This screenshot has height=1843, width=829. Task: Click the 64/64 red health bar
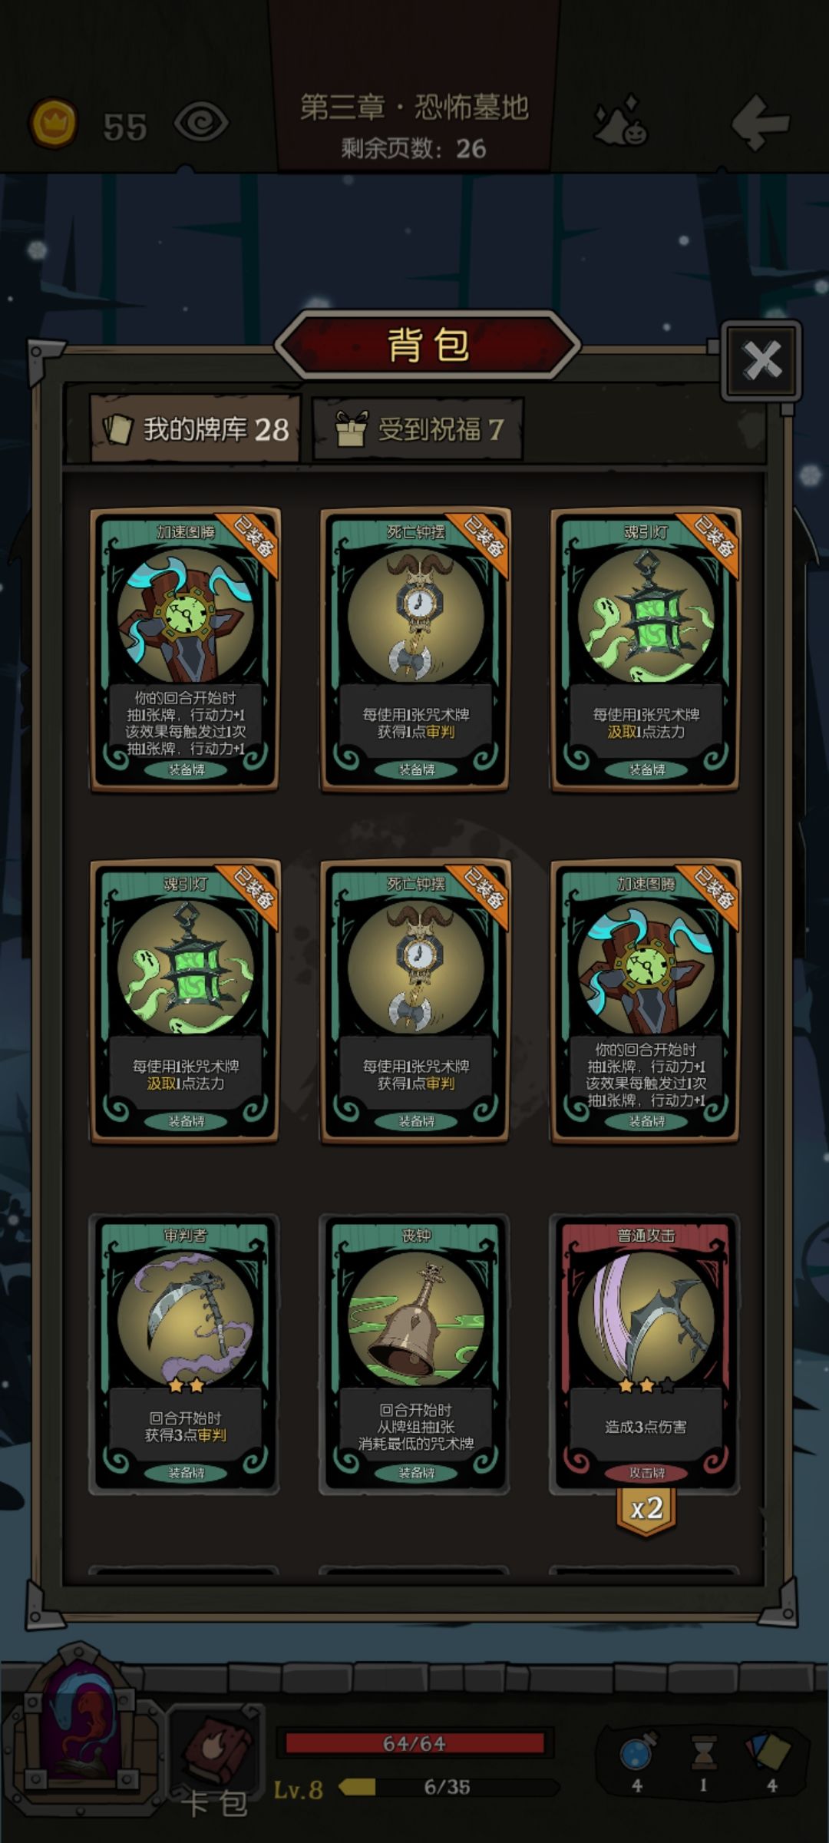click(x=414, y=1743)
